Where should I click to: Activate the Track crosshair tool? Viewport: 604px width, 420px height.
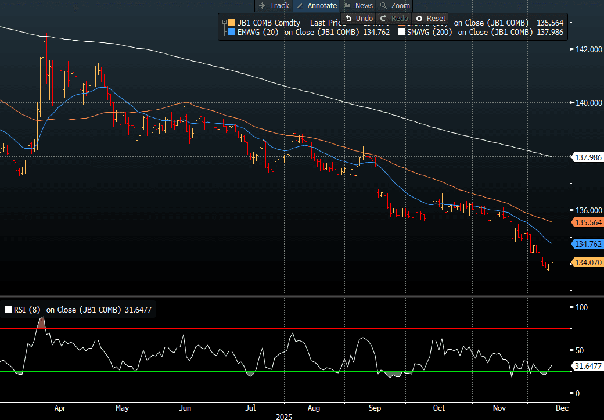click(x=273, y=5)
